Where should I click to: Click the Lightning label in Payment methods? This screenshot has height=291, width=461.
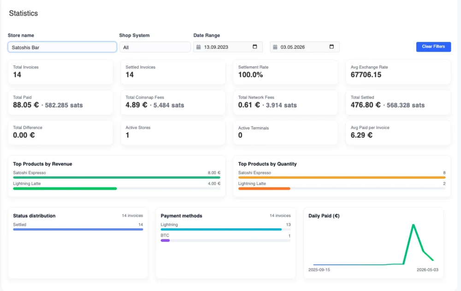(169, 225)
